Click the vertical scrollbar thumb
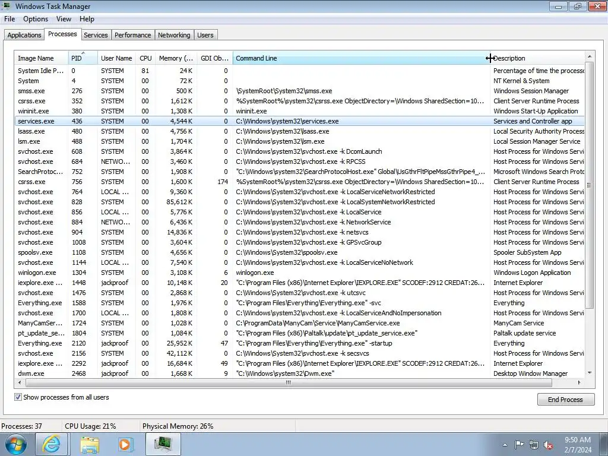 [x=590, y=185]
